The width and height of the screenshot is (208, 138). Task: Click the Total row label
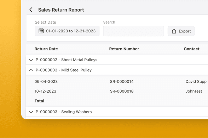[39, 101]
